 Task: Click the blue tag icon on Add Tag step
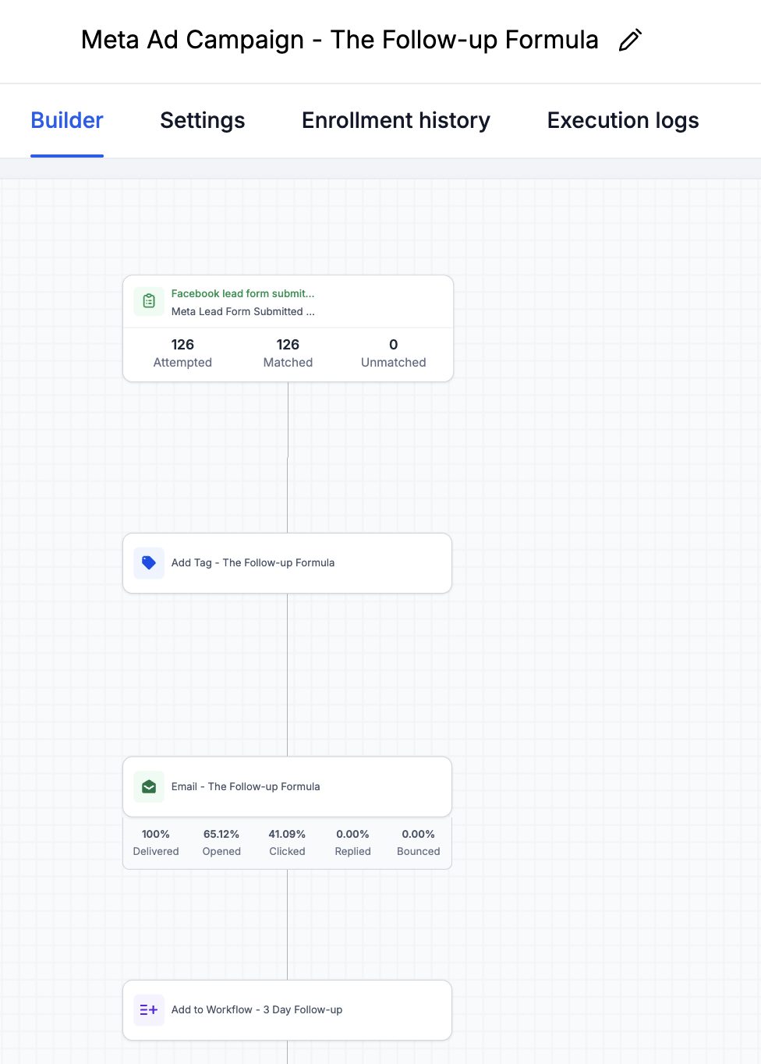[x=149, y=563]
